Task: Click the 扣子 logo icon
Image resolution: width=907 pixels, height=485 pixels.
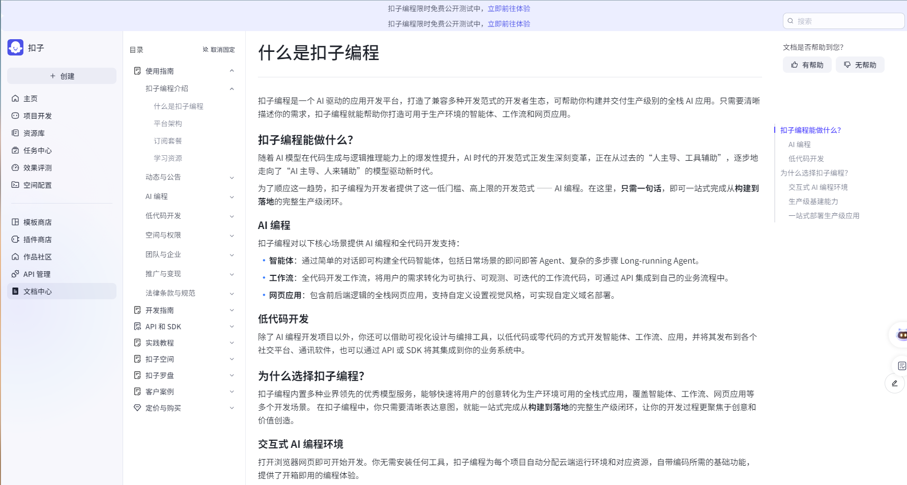Action: click(x=15, y=47)
